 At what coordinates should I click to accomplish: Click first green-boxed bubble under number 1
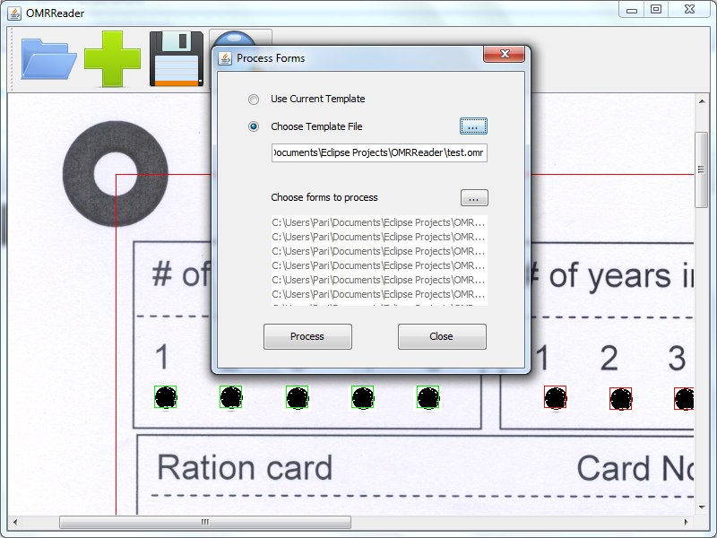166,397
